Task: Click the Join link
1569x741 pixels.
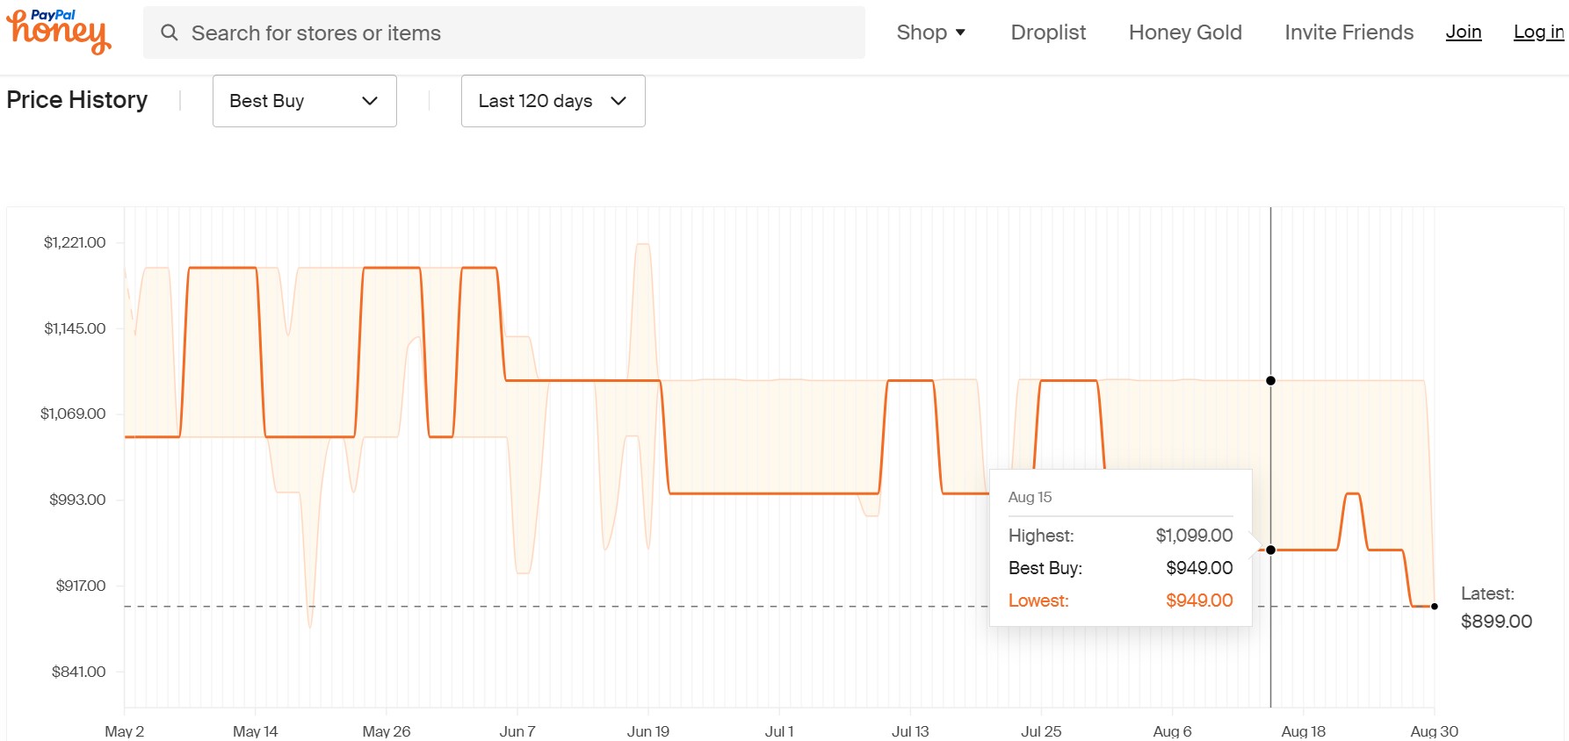Action: point(1464,32)
